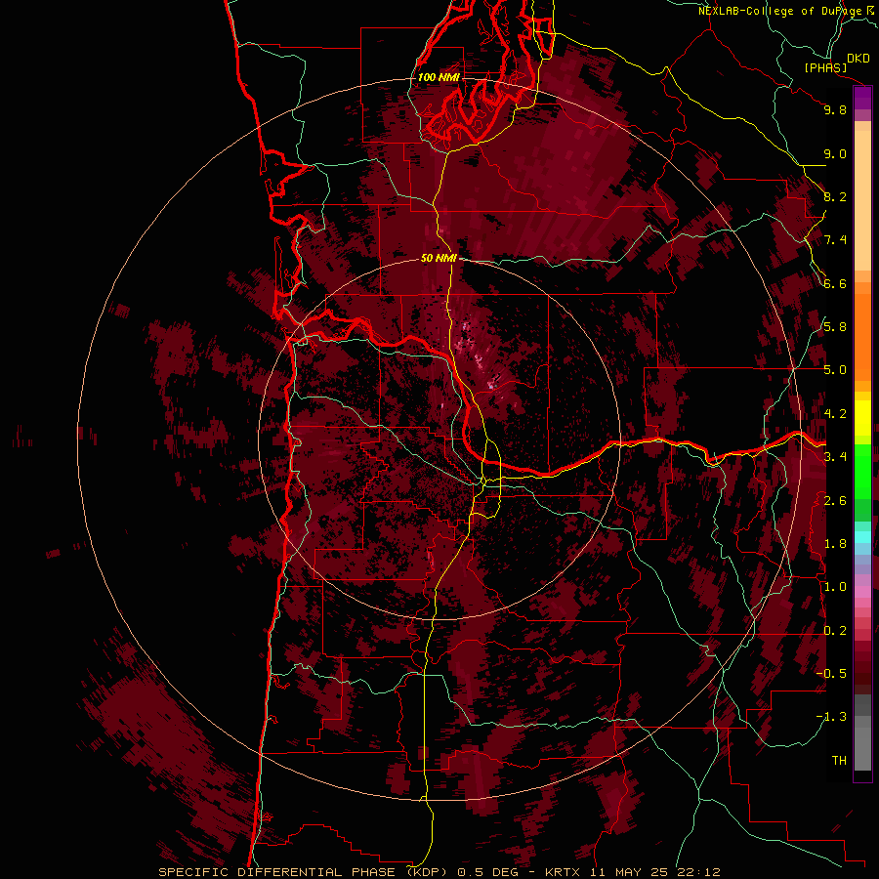Click the 8.2 value on the color scale
Screen dimensions: 879x879
[x=835, y=196]
